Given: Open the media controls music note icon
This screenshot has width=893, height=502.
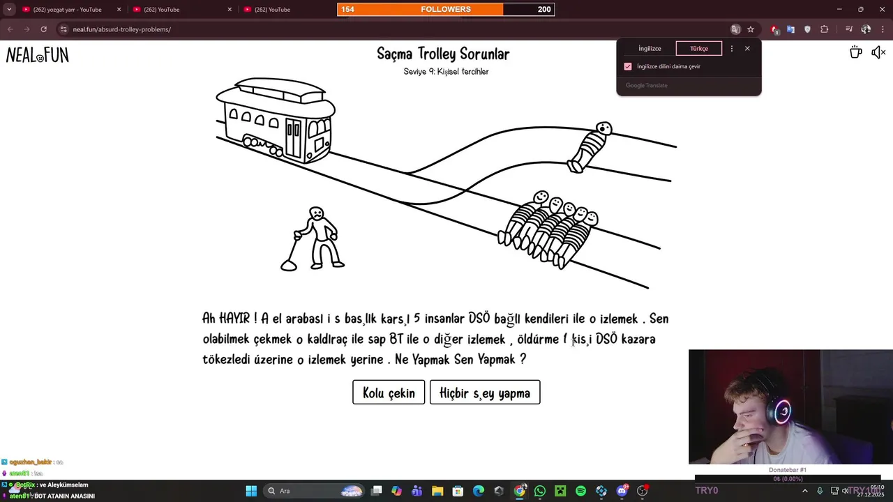Looking at the screenshot, I should point(849,29).
